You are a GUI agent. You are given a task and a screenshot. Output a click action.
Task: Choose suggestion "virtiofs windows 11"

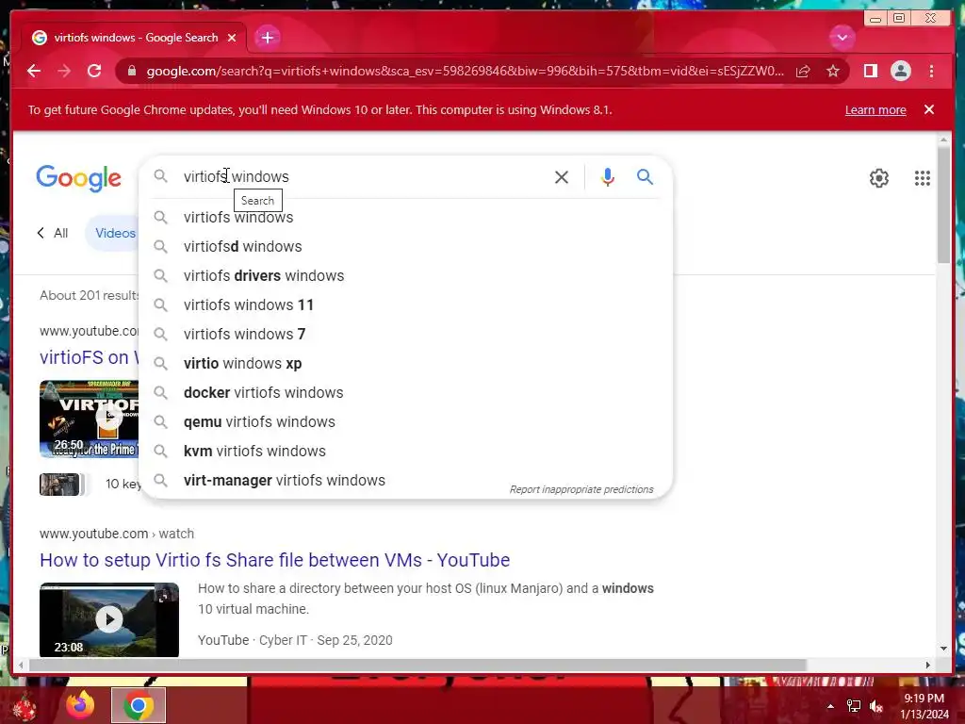click(x=405, y=304)
